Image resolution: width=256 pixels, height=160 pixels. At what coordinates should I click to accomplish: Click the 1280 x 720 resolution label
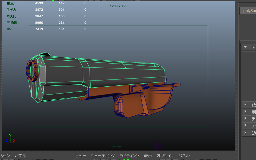(119, 6)
